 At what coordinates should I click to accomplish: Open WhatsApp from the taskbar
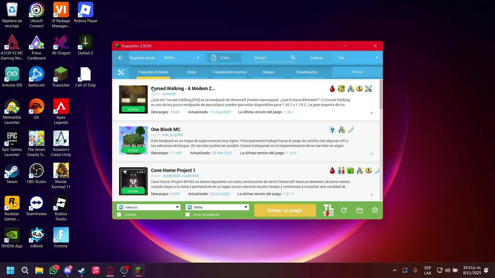tap(54, 270)
